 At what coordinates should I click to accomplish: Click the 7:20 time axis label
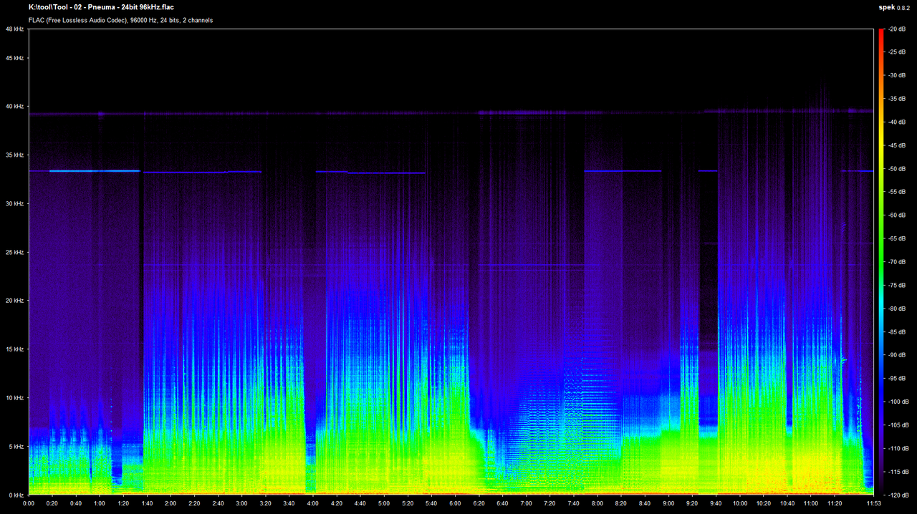click(549, 503)
